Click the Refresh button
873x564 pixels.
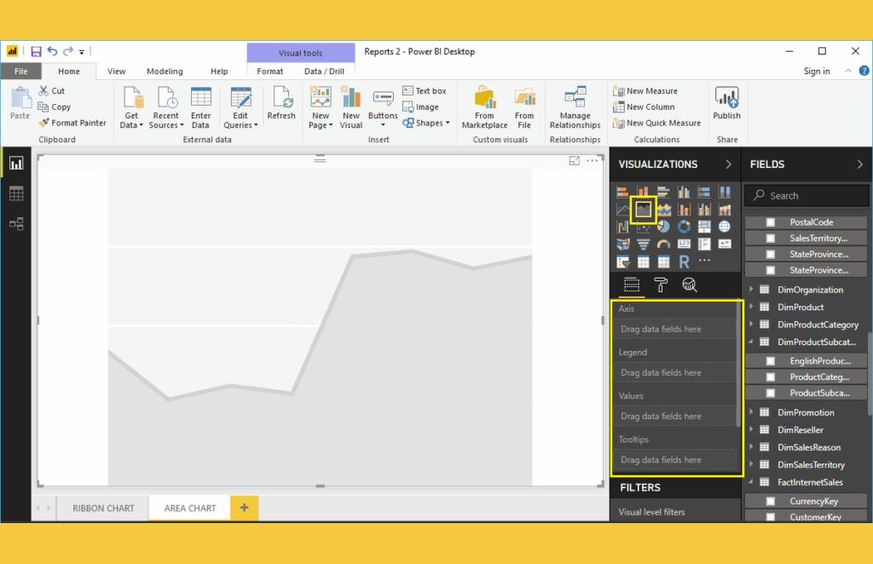tap(281, 104)
